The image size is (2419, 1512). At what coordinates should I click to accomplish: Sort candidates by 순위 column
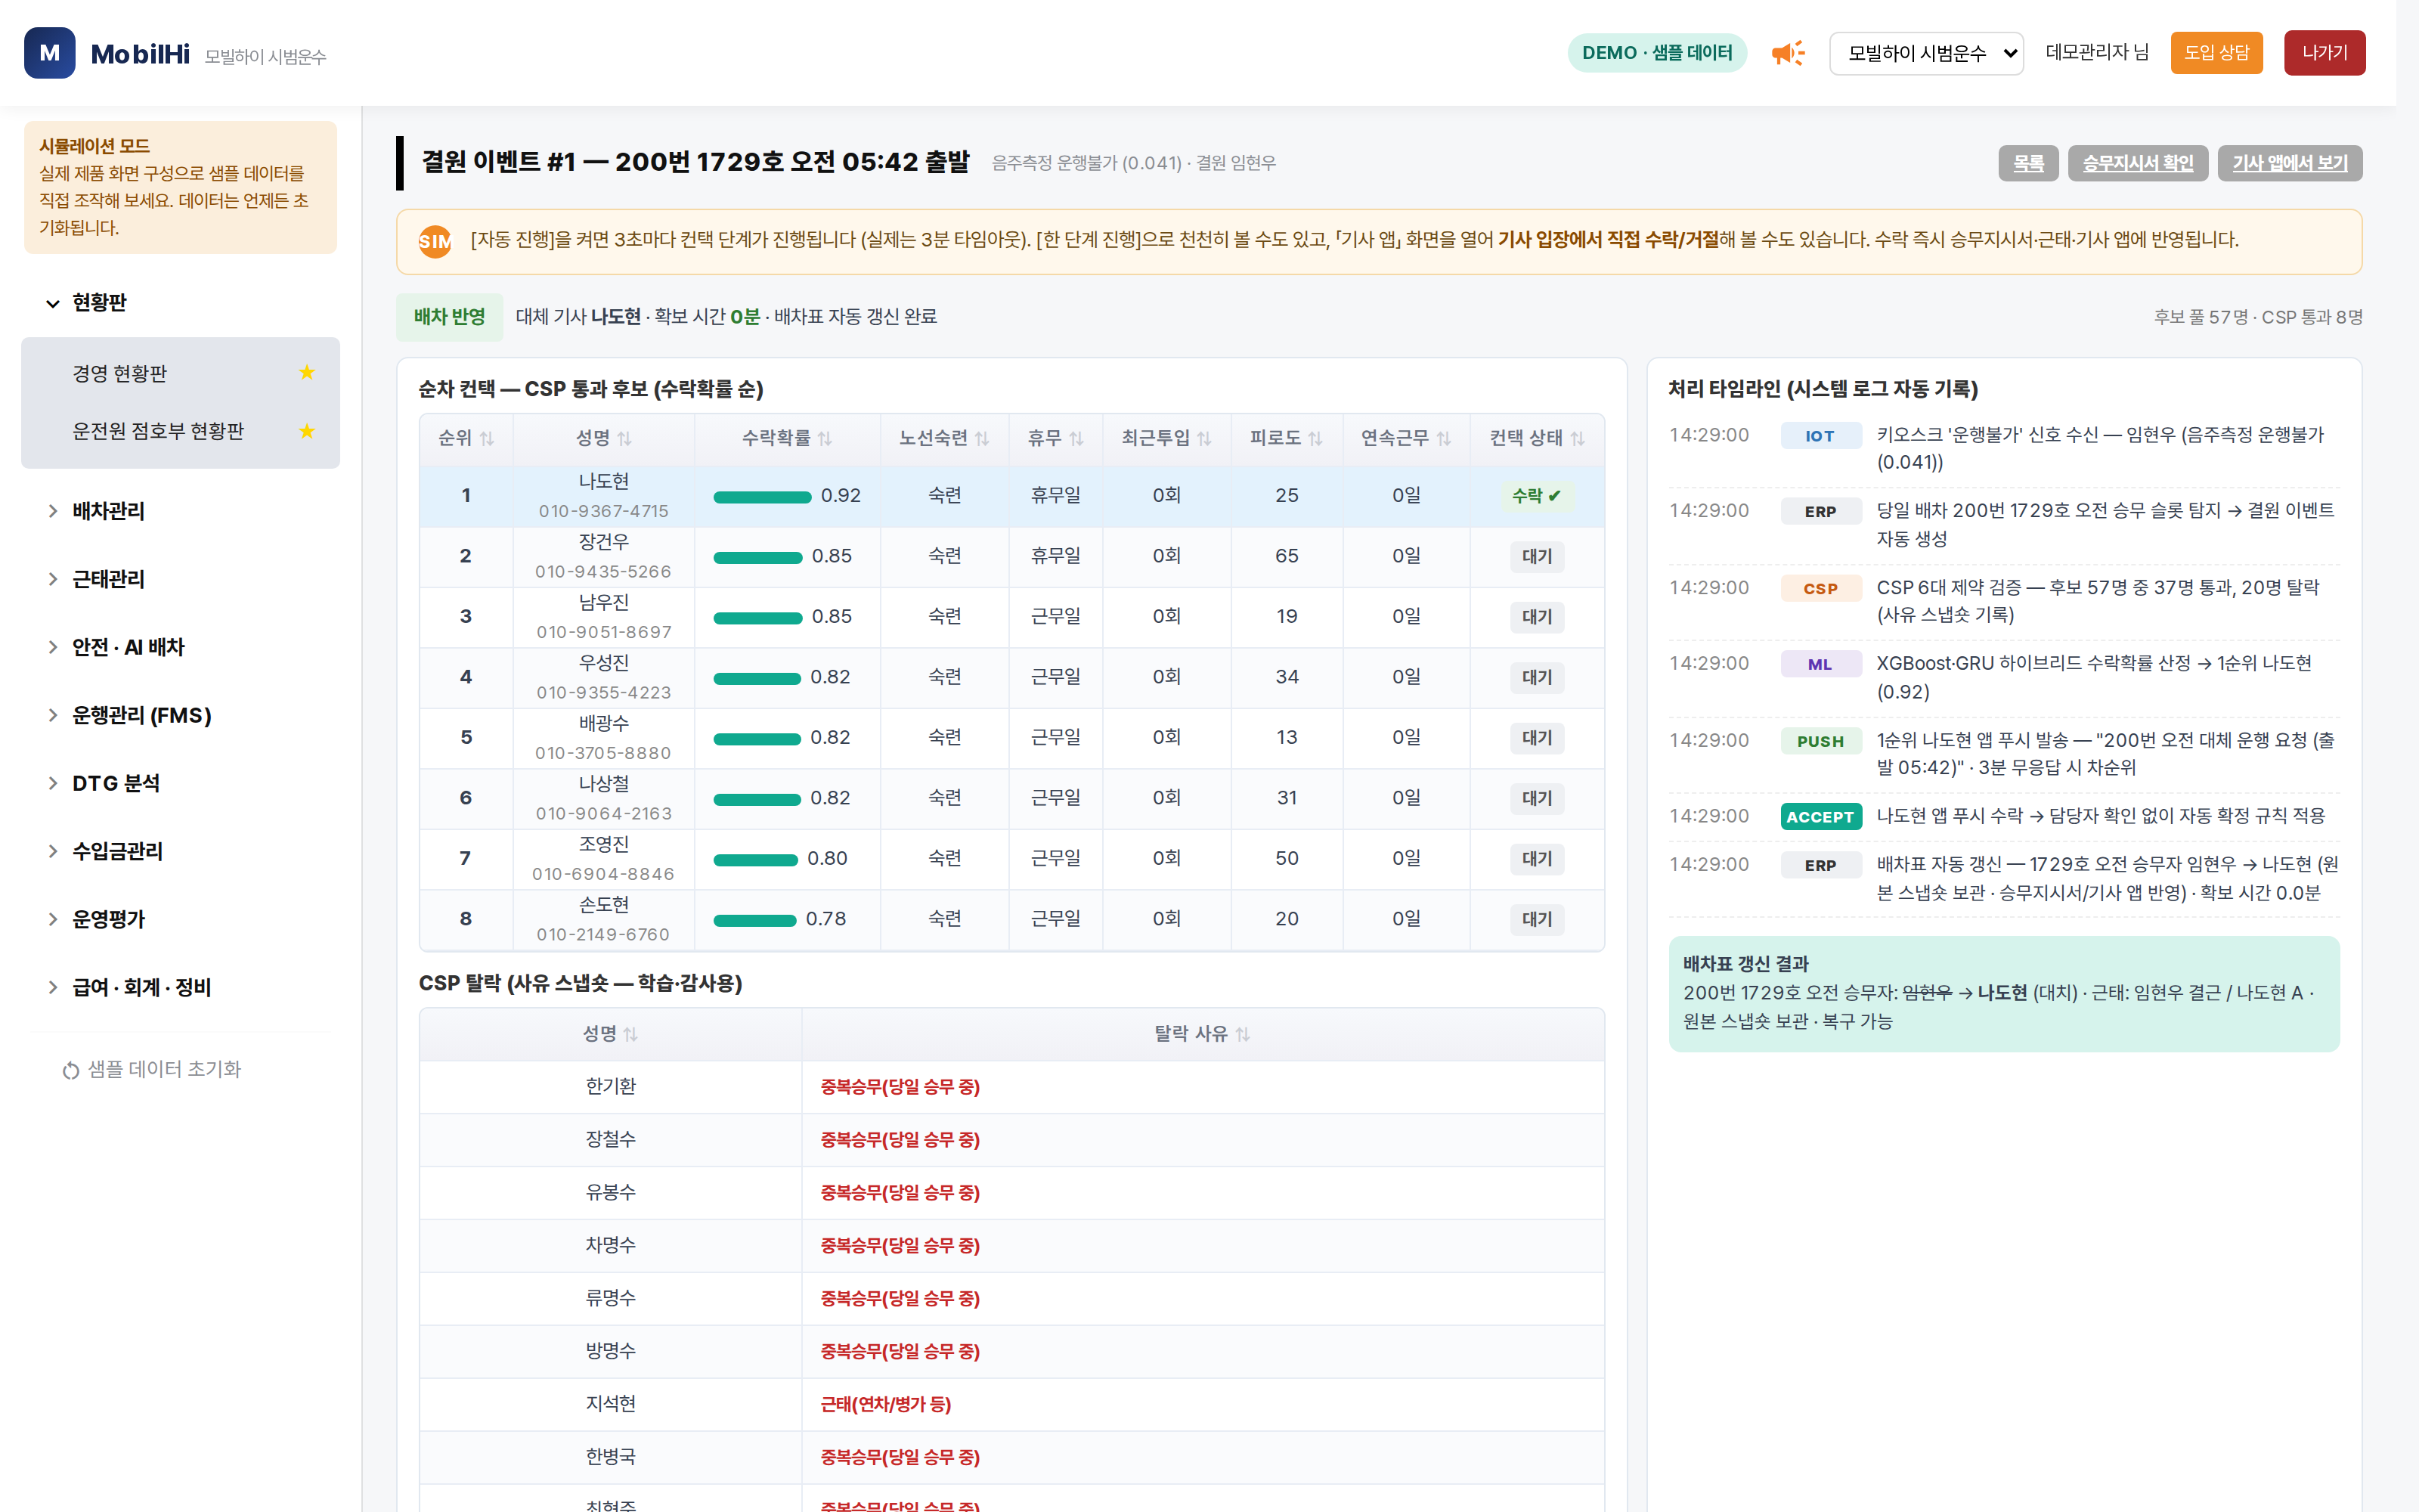click(466, 438)
